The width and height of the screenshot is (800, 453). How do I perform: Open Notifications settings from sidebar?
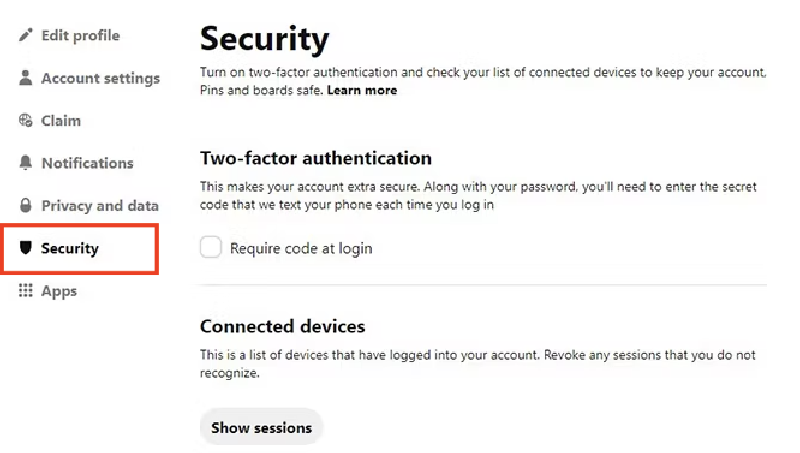tap(87, 163)
